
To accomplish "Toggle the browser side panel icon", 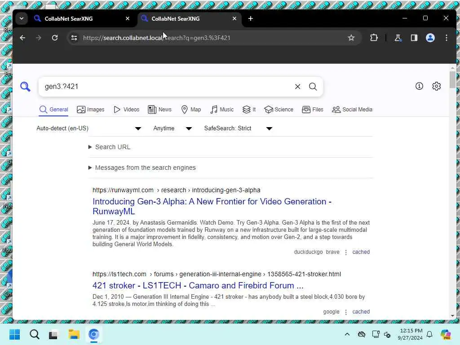I will click(414, 38).
